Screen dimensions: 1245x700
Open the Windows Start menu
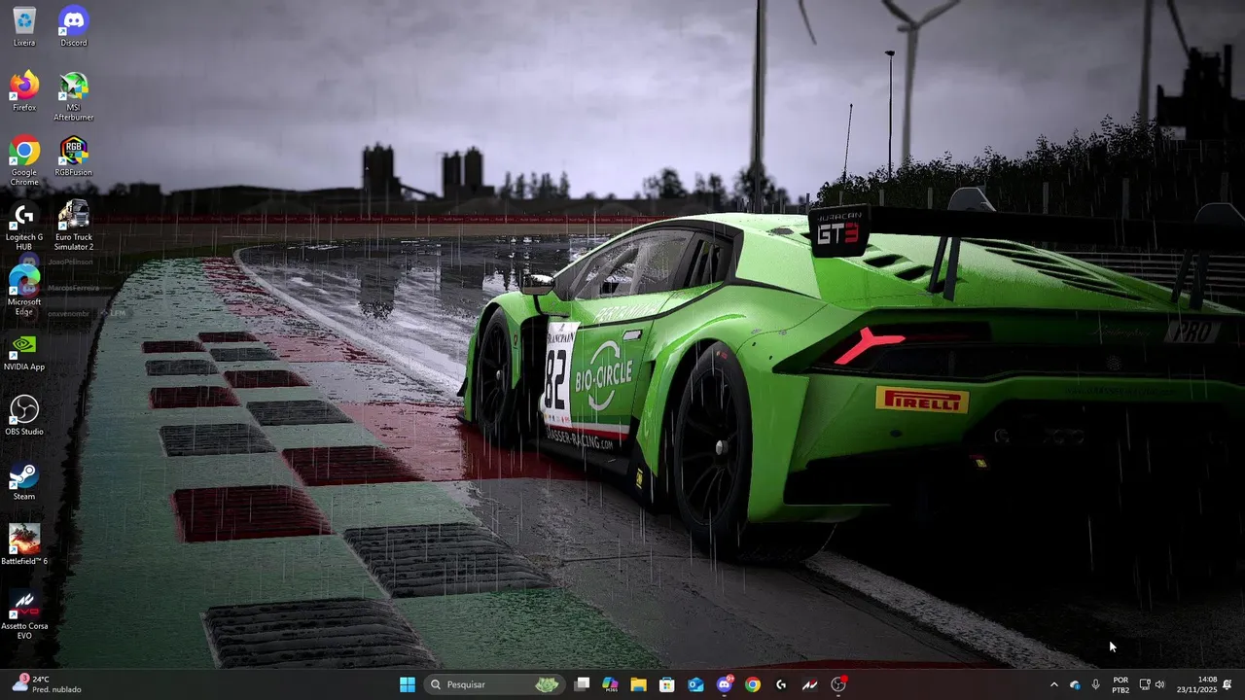[x=408, y=684]
